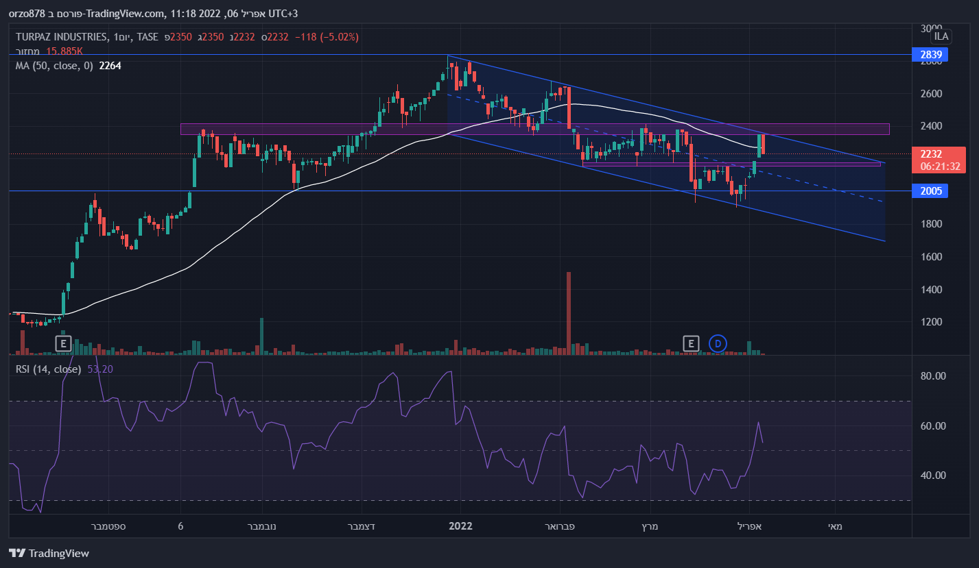Click the RSI value 53.20
979x568 pixels.
coord(100,369)
